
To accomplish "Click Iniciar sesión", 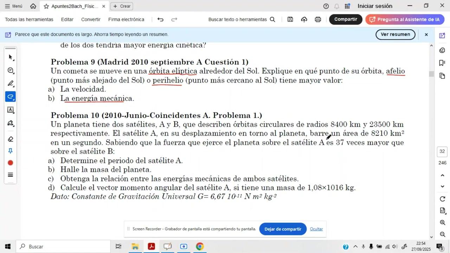I will tap(375, 6).
